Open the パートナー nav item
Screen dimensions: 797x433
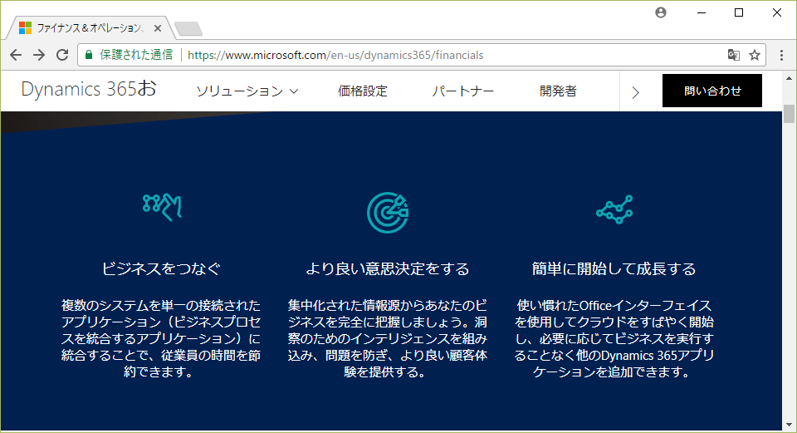463,91
